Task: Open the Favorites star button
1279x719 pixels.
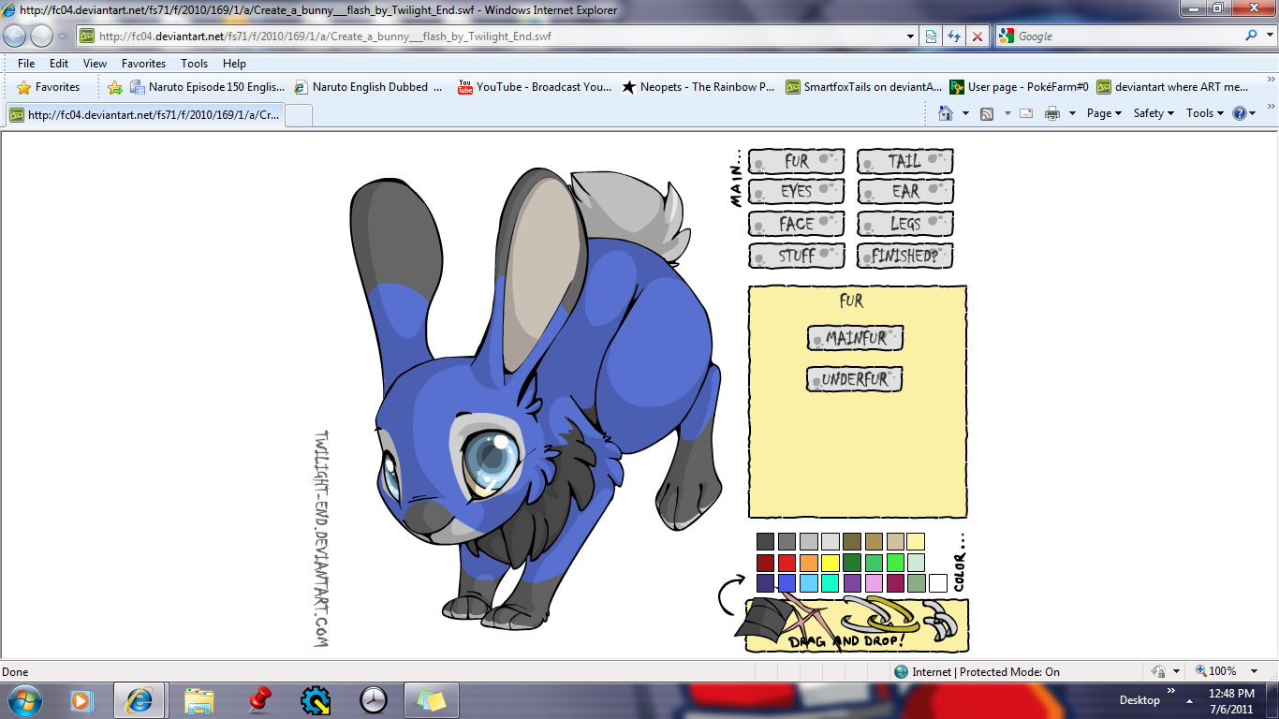Action: [x=49, y=87]
